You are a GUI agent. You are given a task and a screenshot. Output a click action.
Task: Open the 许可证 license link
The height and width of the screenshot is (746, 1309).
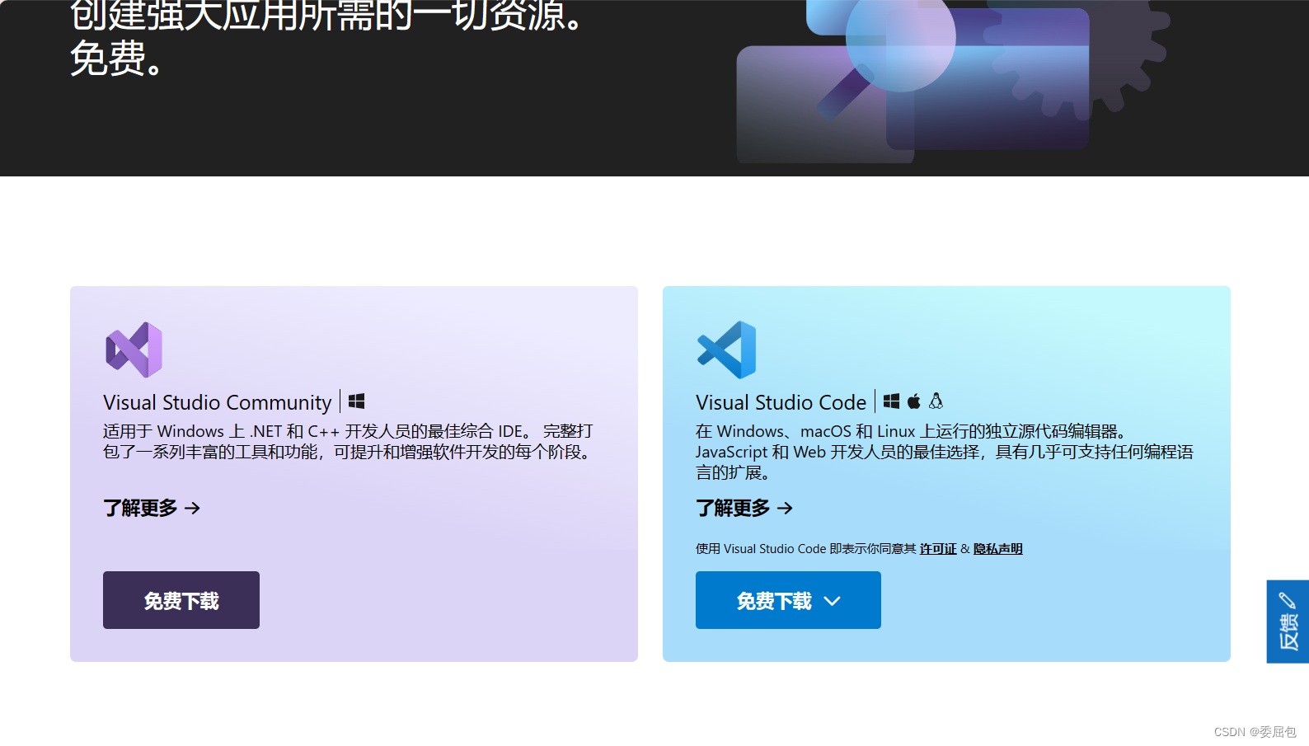click(938, 549)
